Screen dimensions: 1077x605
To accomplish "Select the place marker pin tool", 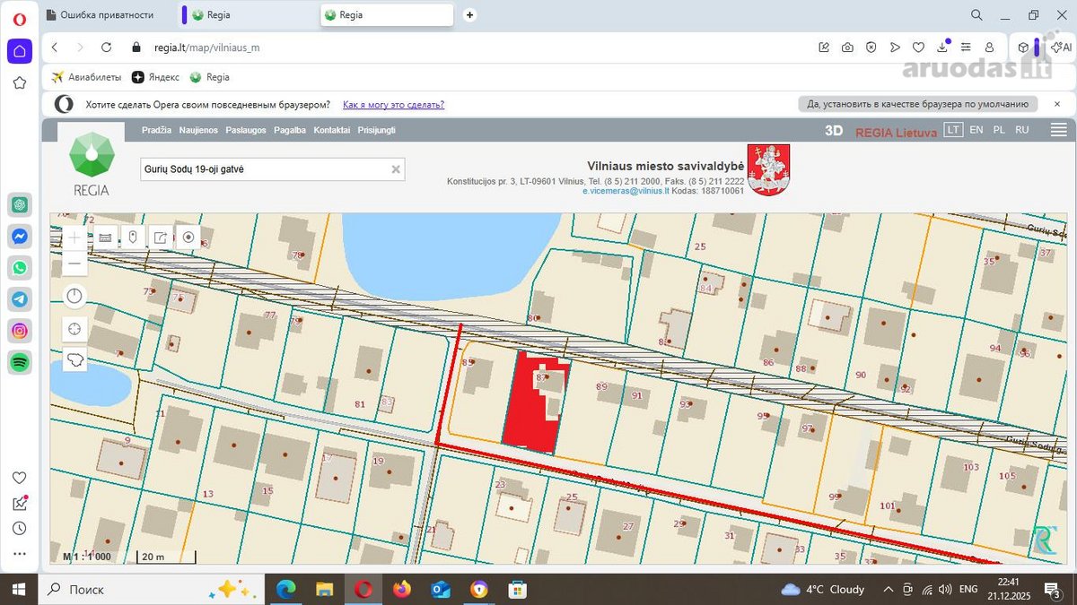I will pyautogui.click(x=133, y=238).
